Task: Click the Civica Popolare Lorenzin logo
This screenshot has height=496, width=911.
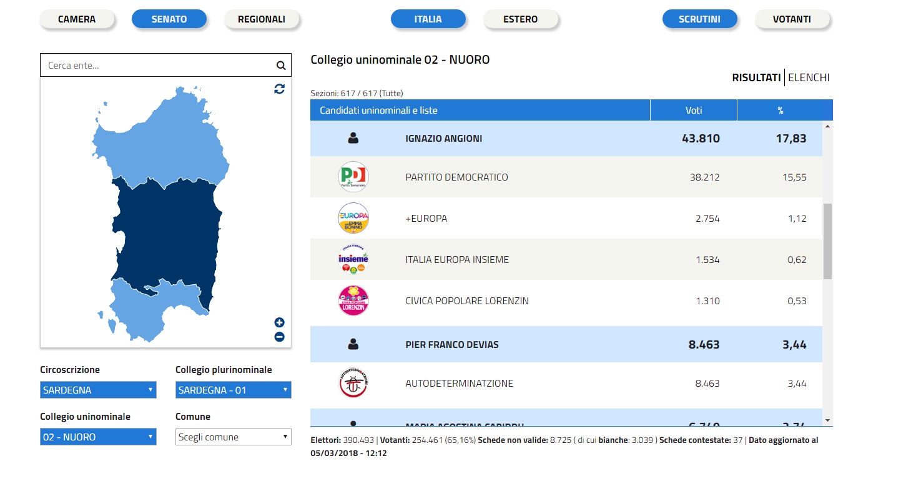Action: (x=353, y=301)
